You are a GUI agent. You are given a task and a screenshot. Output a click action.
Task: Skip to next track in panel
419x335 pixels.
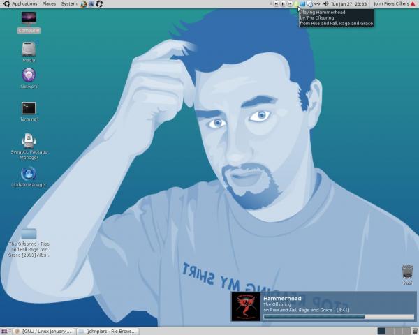(x=290, y=3)
